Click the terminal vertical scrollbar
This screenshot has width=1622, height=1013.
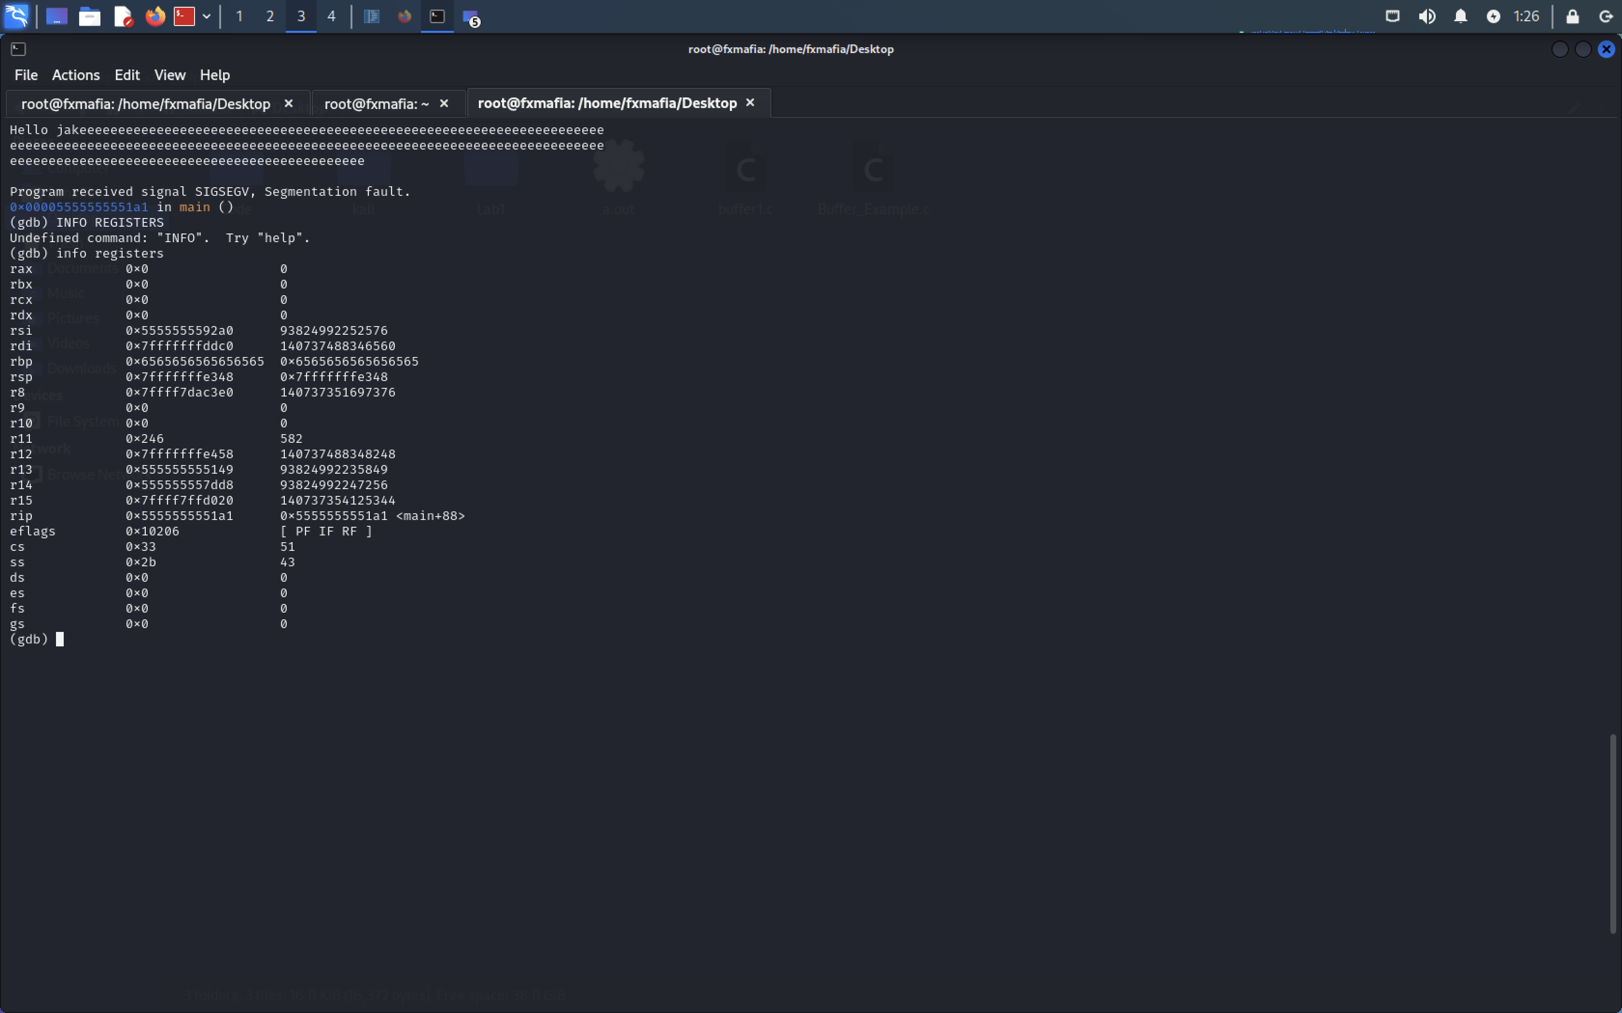pos(1612,834)
